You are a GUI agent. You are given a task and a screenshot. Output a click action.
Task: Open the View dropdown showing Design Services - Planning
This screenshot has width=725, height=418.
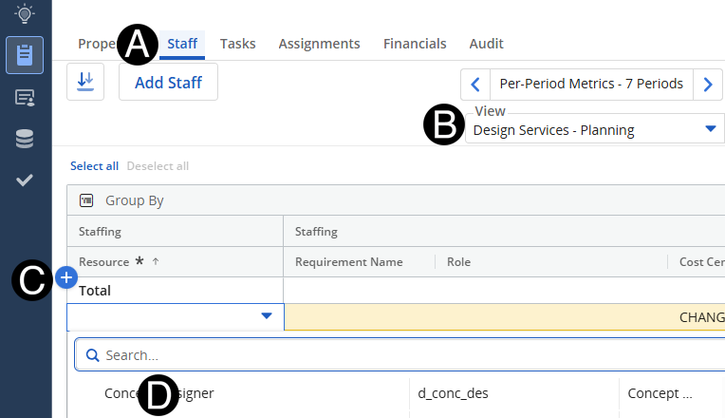[x=593, y=130]
